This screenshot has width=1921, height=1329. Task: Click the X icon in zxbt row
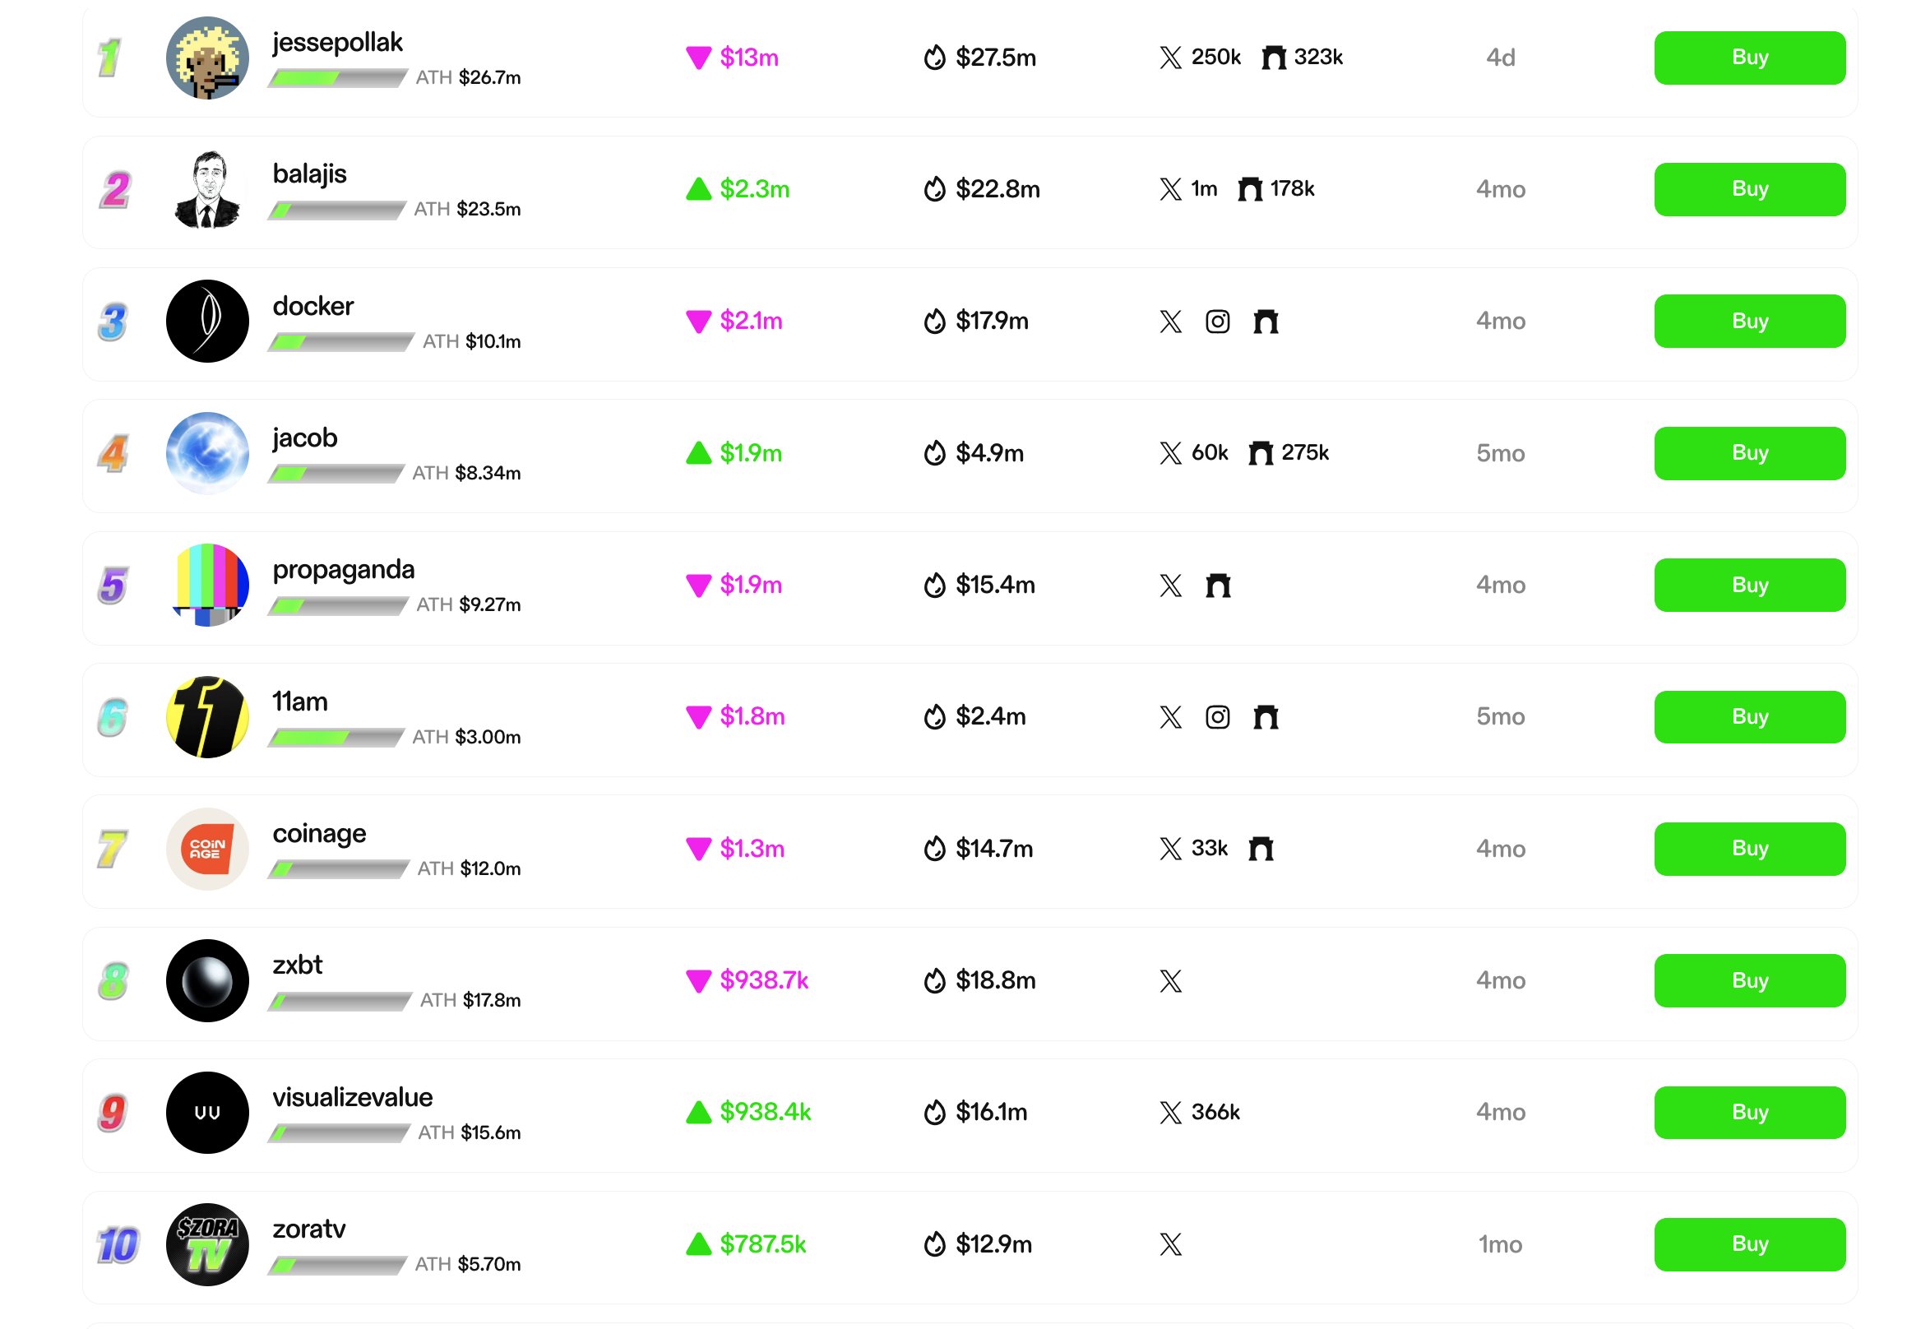[x=1170, y=981]
